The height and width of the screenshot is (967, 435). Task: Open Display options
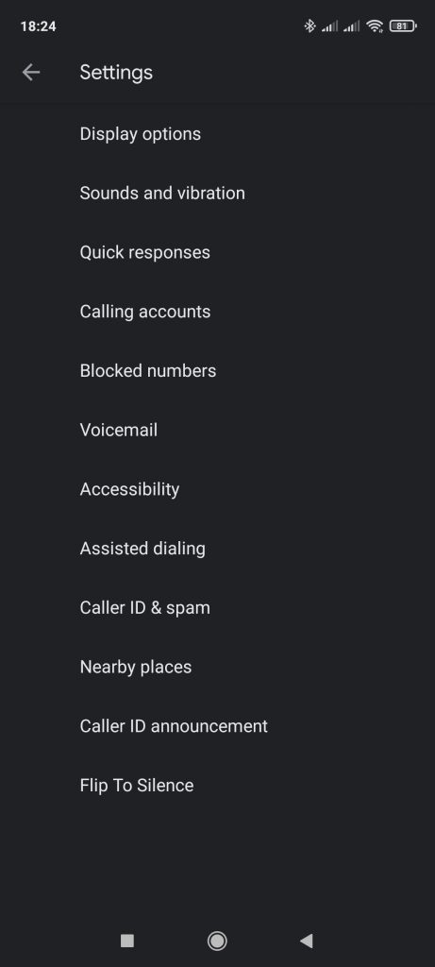217,134
